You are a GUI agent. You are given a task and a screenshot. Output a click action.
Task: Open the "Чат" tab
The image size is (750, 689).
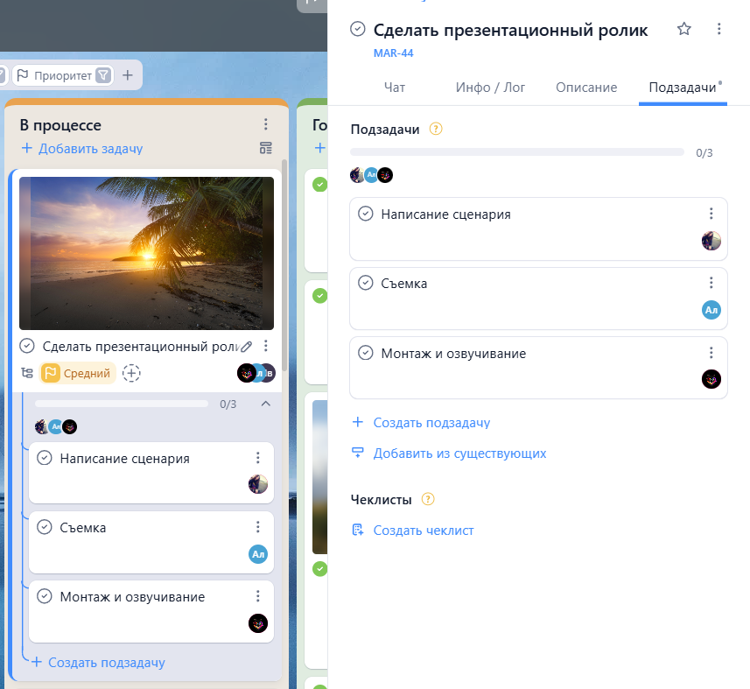(394, 87)
